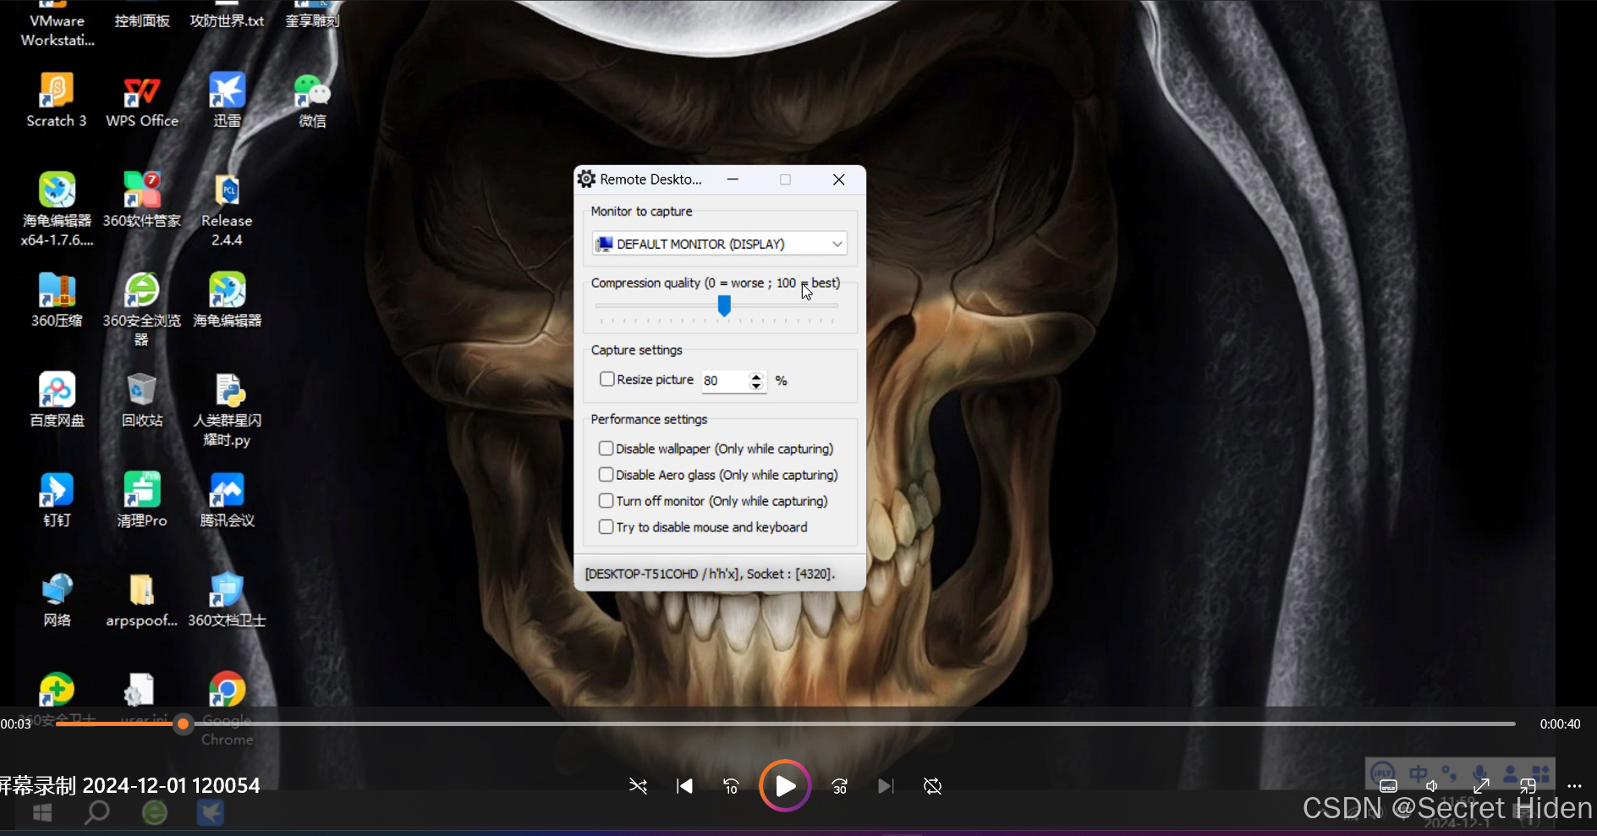Select the 海龟编辑器 x64-1.7.6 installer icon

[57, 209]
